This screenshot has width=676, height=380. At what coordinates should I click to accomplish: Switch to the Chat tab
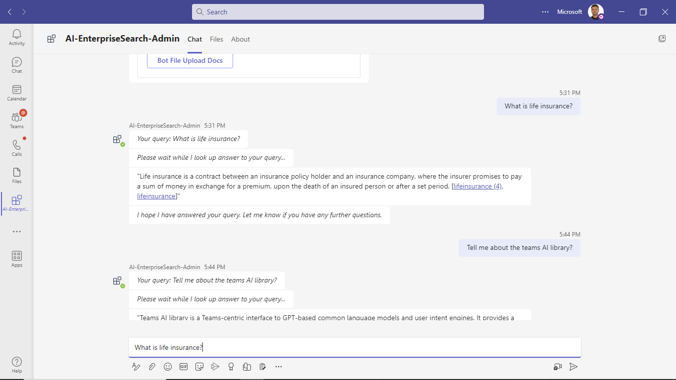coord(195,39)
